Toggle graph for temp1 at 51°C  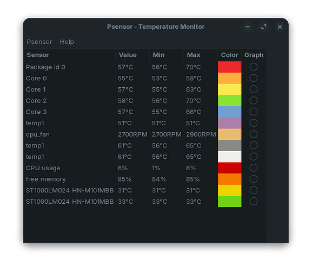pyautogui.click(x=254, y=123)
